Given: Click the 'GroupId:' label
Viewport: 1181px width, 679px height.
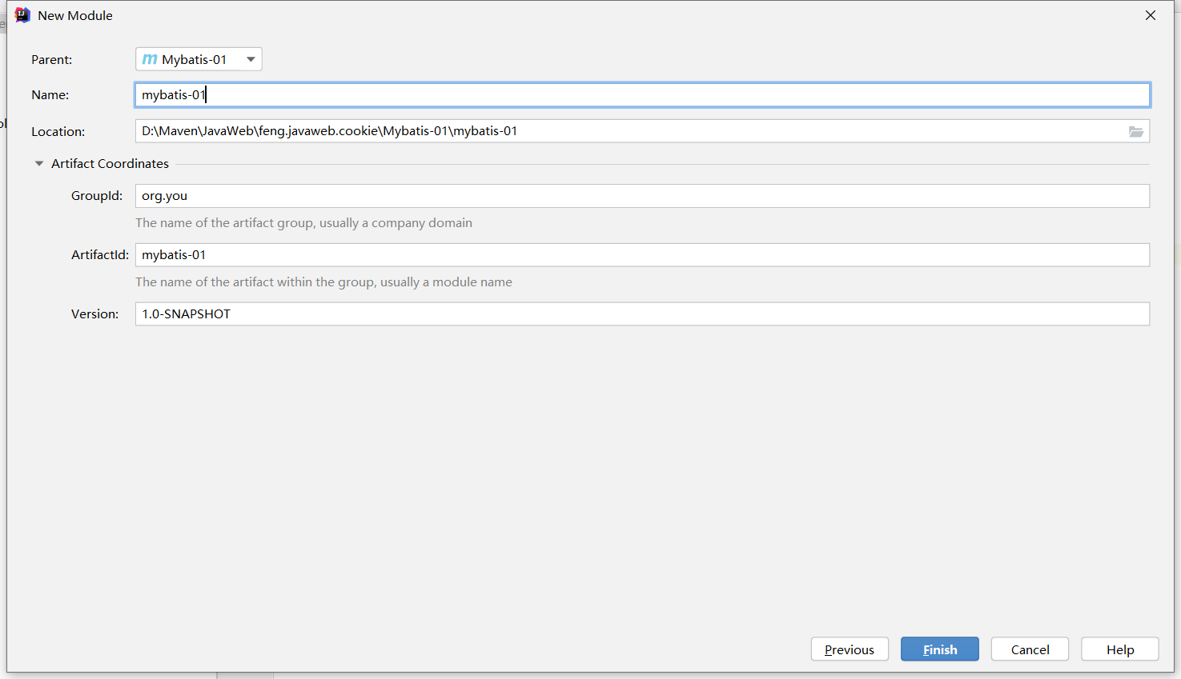Looking at the screenshot, I should point(97,196).
